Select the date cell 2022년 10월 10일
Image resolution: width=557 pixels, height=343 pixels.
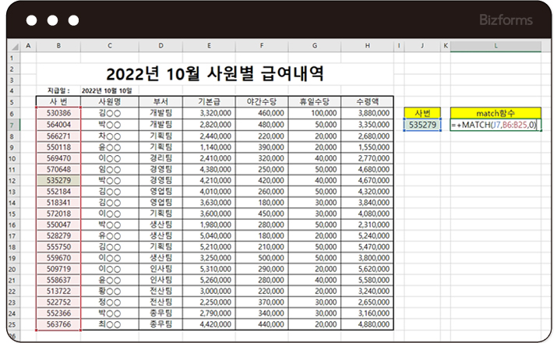click(x=107, y=90)
